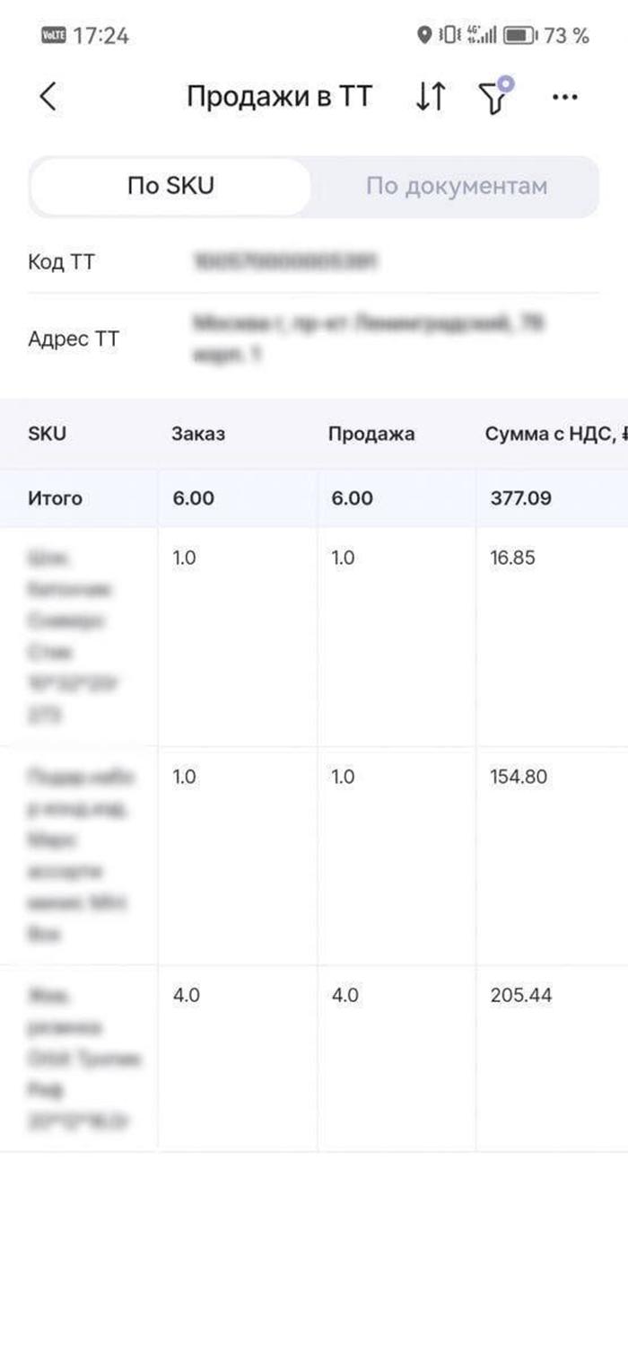Tap the Продажи в ТТ page title
628x1363 pixels.
[x=279, y=97]
